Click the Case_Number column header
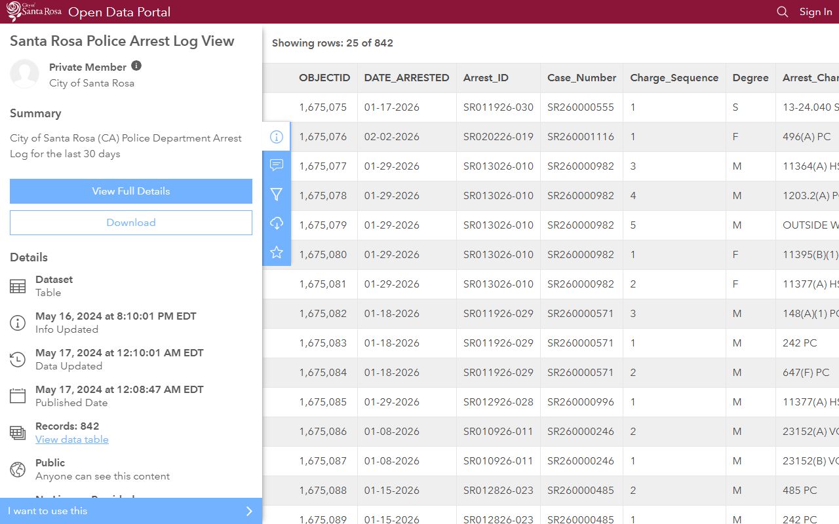 click(x=581, y=78)
